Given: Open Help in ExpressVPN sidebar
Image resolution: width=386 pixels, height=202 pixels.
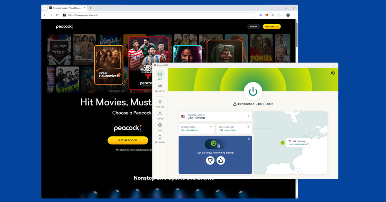Looking at the screenshot, I should tap(160, 127).
